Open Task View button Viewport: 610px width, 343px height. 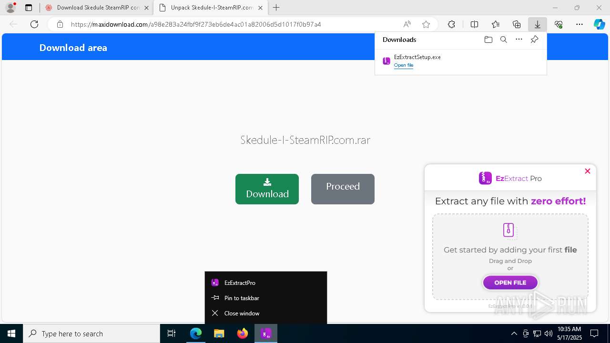tap(172, 333)
